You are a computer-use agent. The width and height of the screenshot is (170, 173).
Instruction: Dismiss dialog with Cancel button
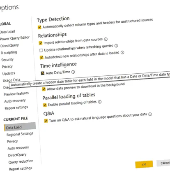click(x=164, y=163)
